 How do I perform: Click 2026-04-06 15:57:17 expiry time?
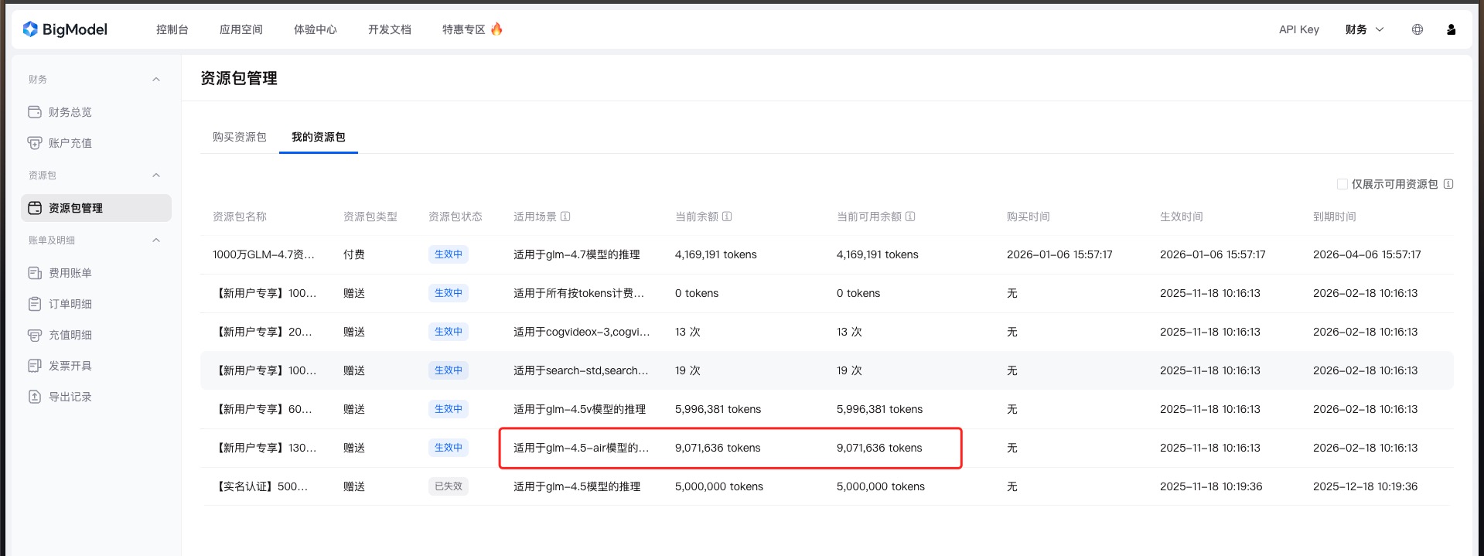tap(1366, 254)
